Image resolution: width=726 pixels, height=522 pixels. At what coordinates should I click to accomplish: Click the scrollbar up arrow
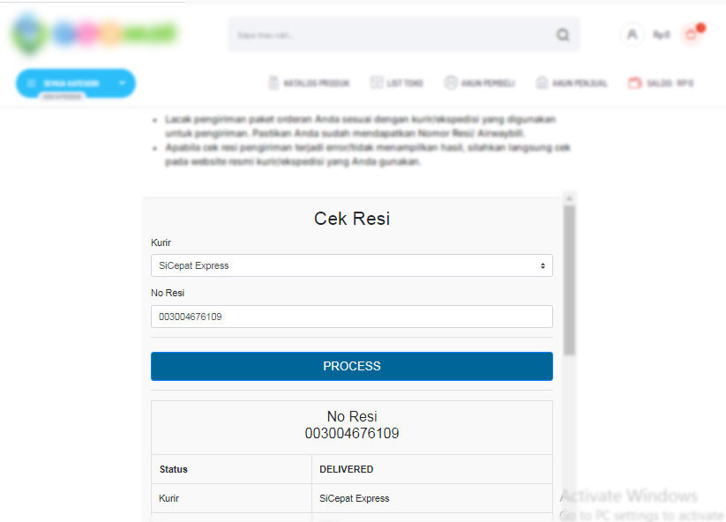click(570, 198)
